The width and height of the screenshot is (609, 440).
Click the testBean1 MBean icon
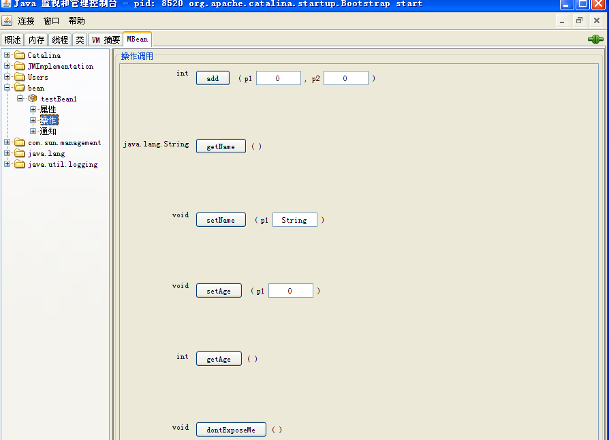(33, 99)
